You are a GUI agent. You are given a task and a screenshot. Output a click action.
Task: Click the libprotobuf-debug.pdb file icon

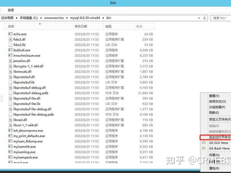10,93
